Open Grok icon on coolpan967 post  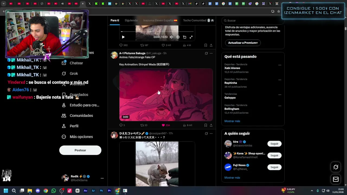click(206, 134)
